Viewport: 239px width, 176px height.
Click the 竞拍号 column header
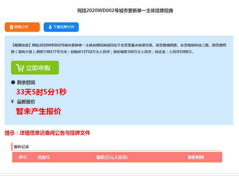pyautogui.click(x=44, y=157)
